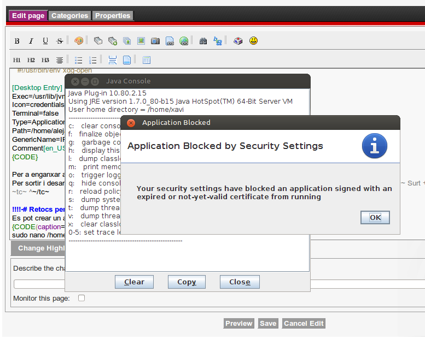Switch to the Edit page tab
The height and width of the screenshot is (352, 425).
(x=28, y=16)
